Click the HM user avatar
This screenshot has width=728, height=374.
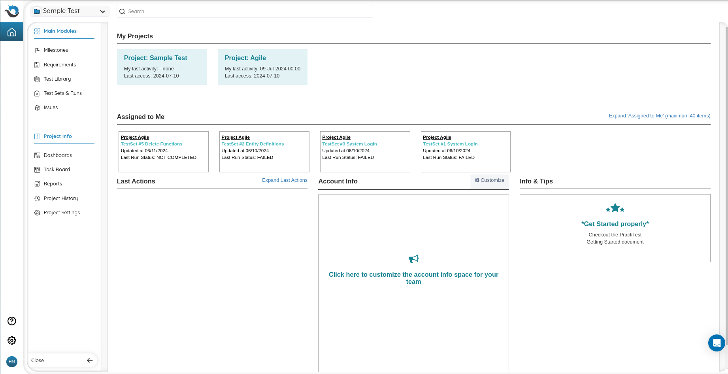(x=12, y=362)
